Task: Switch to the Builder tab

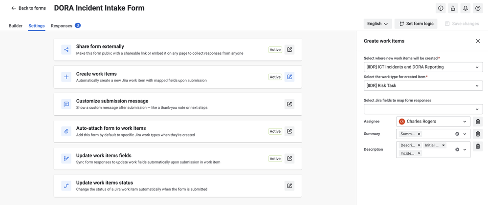Action: [16, 26]
